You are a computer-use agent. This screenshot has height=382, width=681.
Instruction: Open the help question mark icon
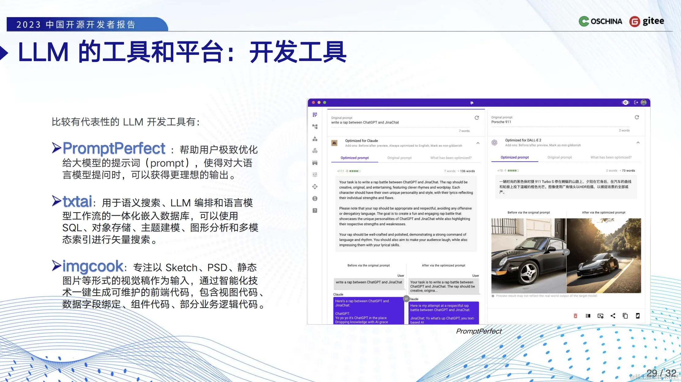tap(315, 211)
